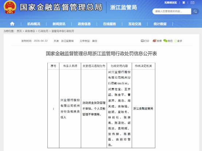The height and width of the screenshot is (151, 202).
Task: Open the envelope mail icon
Action: tap(193, 3)
